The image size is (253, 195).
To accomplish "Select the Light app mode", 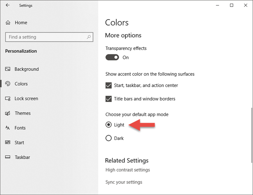I will click(x=109, y=125).
